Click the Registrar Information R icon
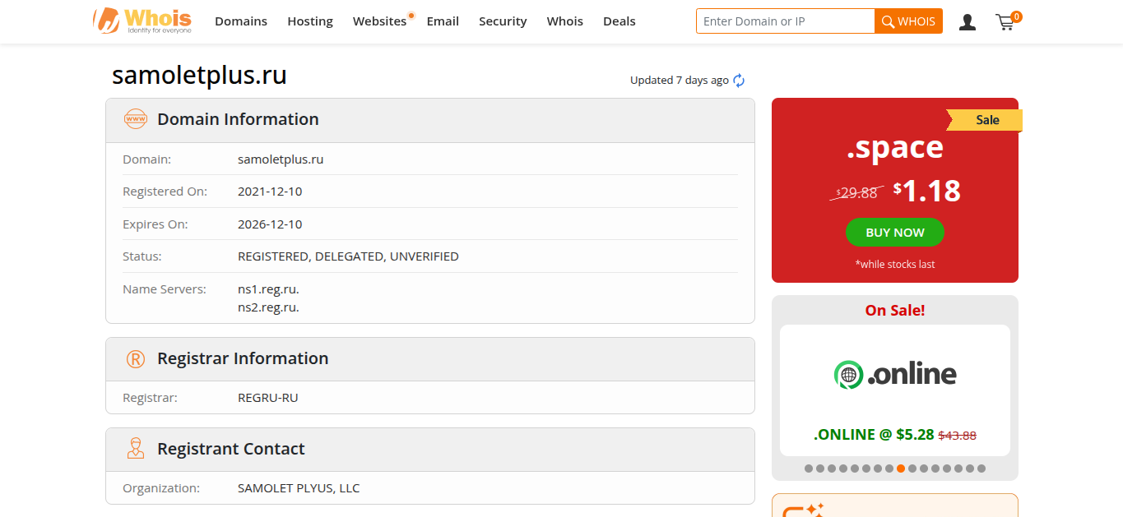The width and height of the screenshot is (1123, 517). coord(135,358)
